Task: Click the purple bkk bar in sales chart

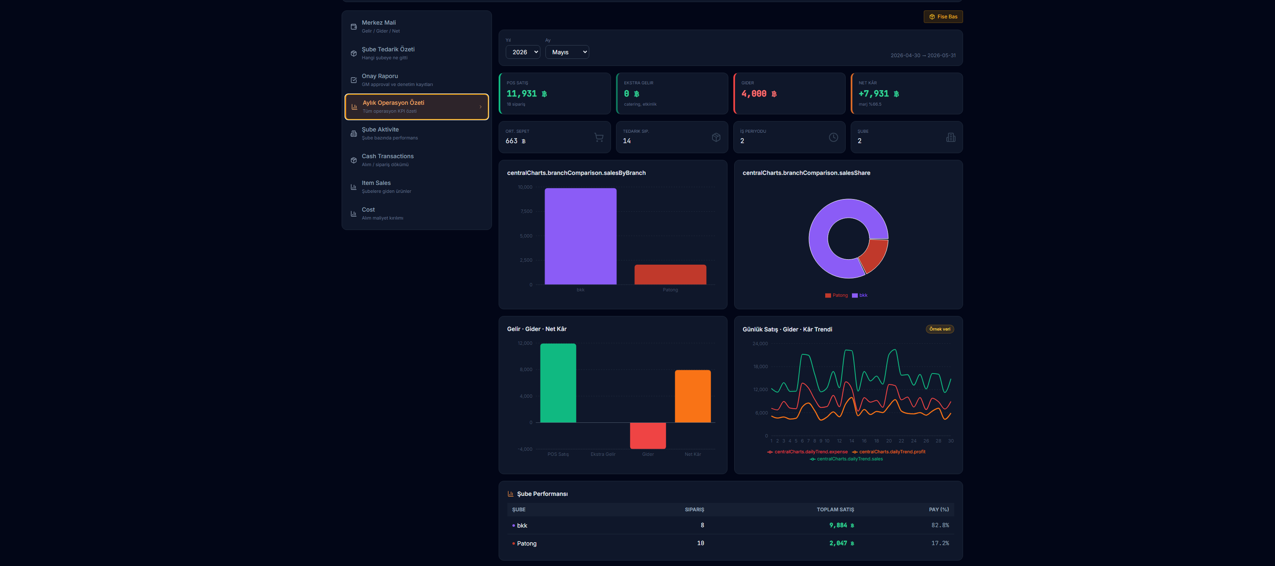Action: [x=580, y=236]
